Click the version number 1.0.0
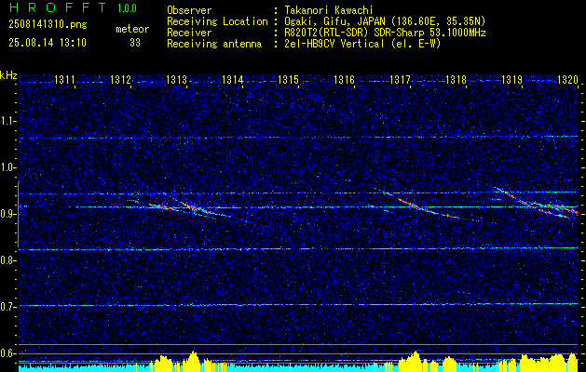 click(127, 7)
